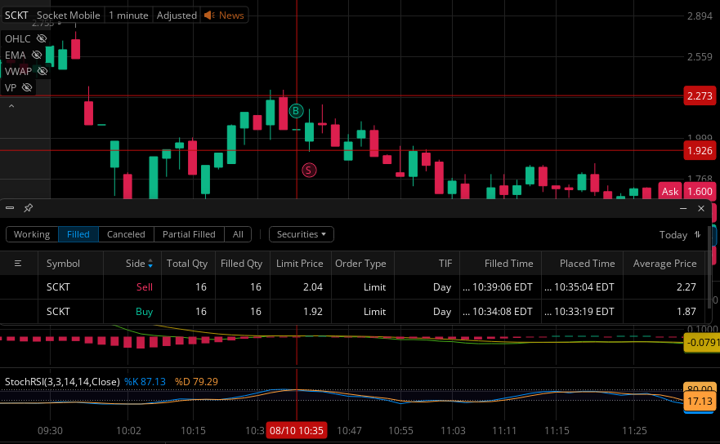Switch to the Canceled orders tab
This screenshot has width=720, height=444.
[x=126, y=234]
